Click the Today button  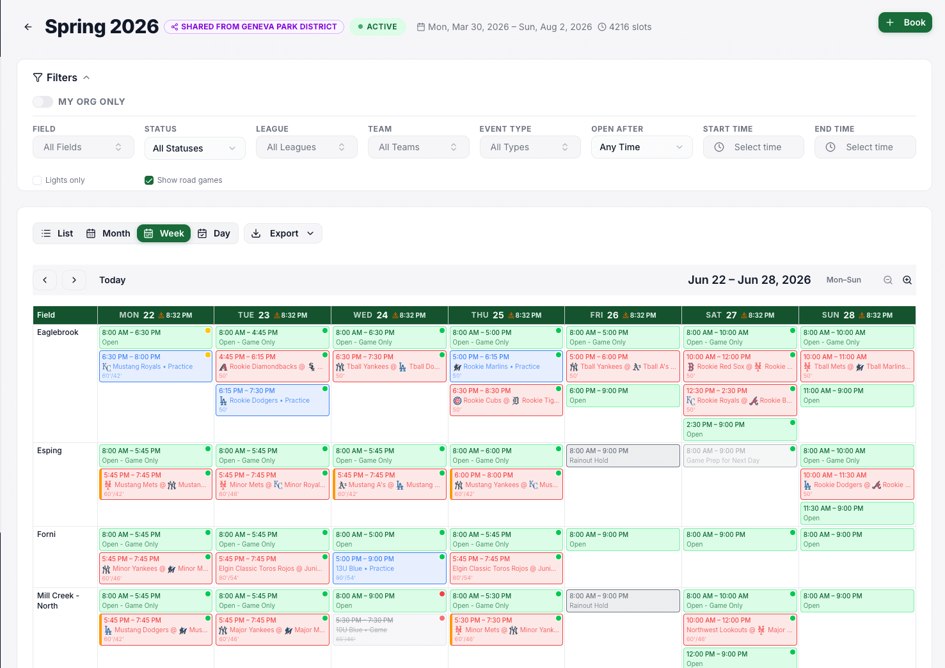pos(113,280)
